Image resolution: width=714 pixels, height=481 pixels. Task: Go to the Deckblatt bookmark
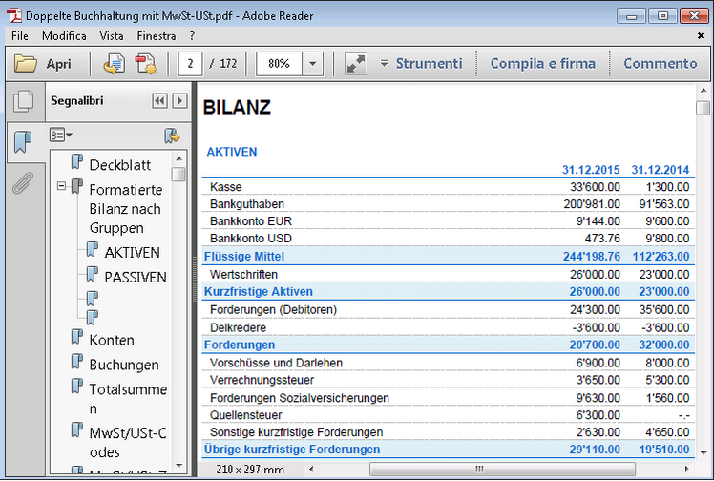coord(119,165)
